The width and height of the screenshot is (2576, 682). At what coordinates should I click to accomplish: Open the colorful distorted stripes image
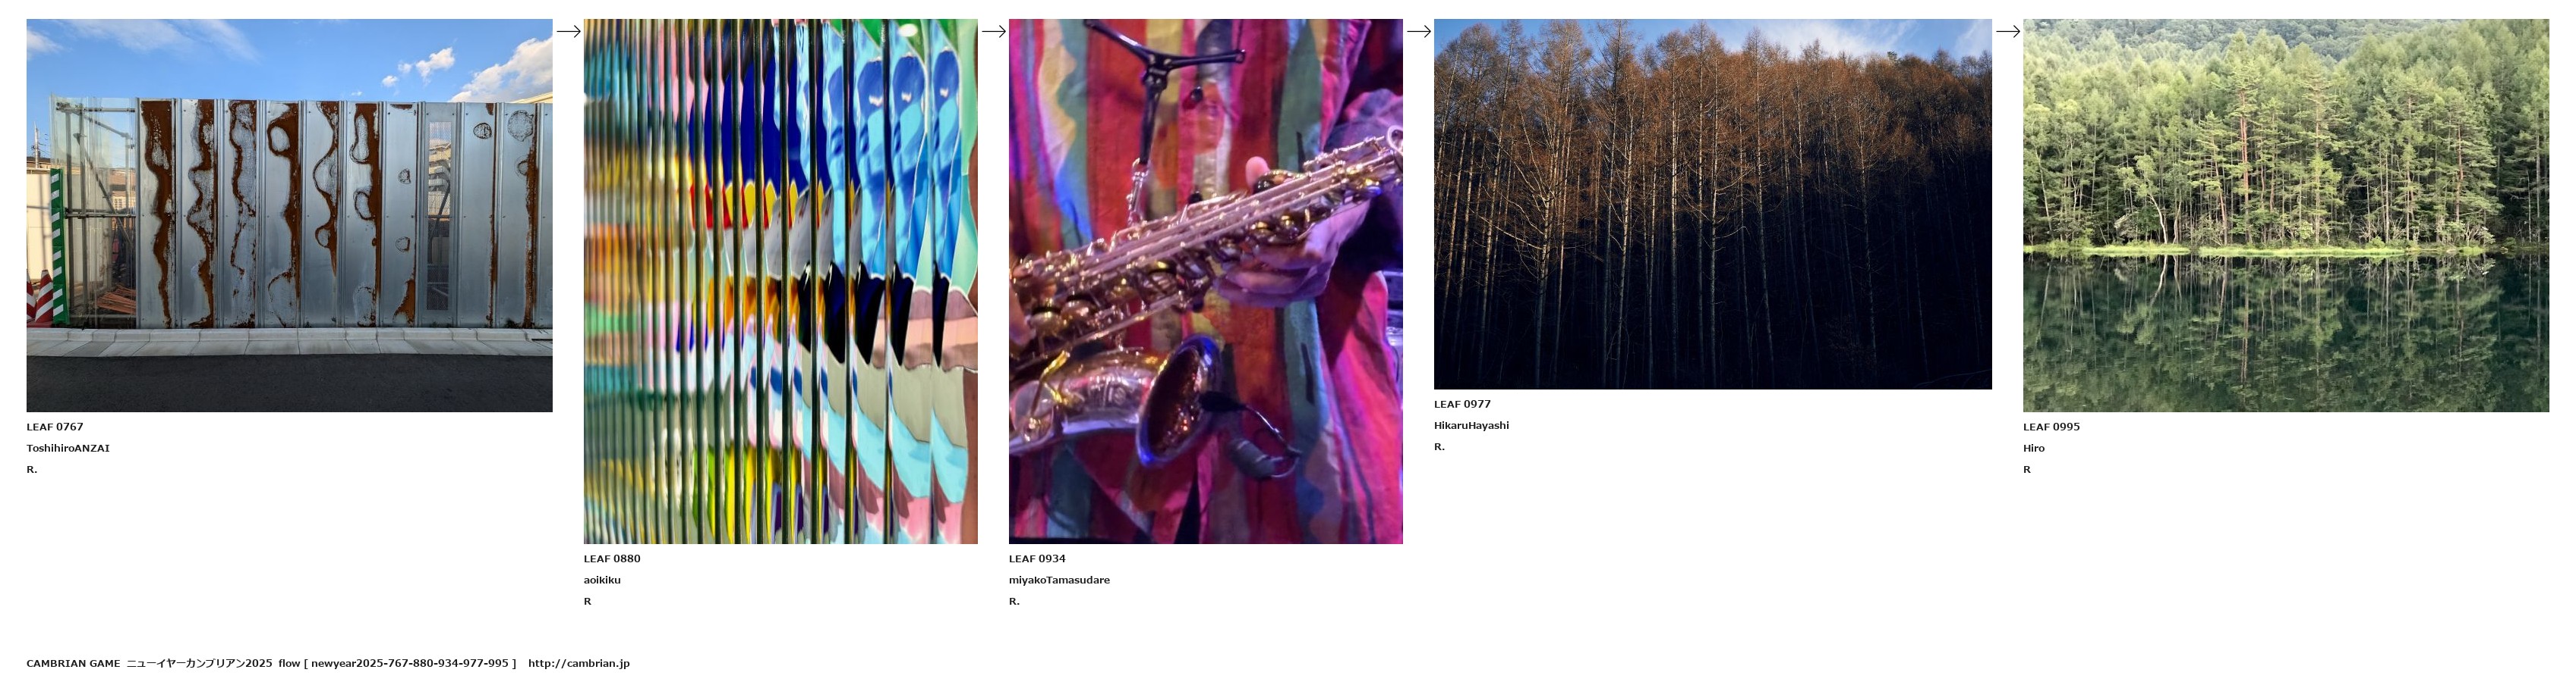point(780,282)
